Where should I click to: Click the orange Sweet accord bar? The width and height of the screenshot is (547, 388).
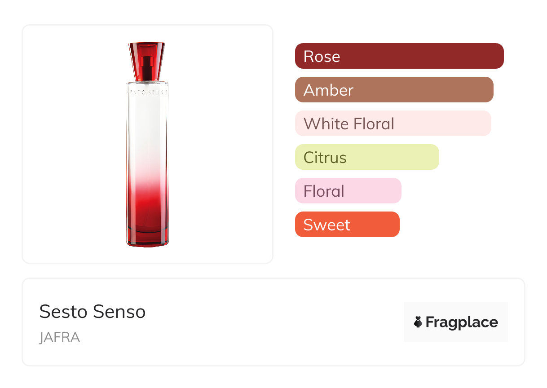(347, 225)
